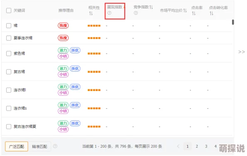Go to page 1

[x=188, y=146]
